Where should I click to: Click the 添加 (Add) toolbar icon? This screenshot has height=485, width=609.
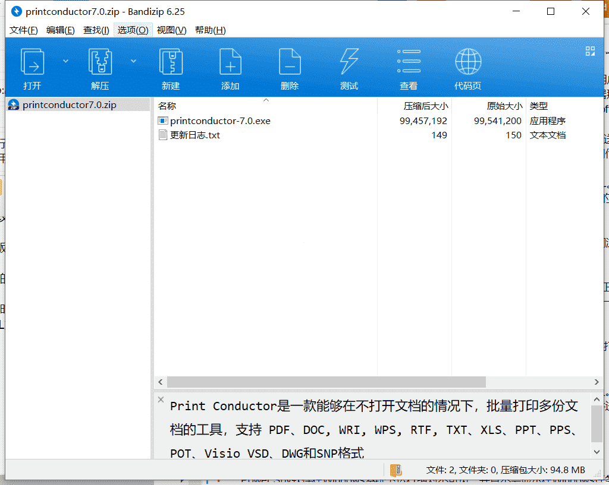pyautogui.click(x=230, y=62)
